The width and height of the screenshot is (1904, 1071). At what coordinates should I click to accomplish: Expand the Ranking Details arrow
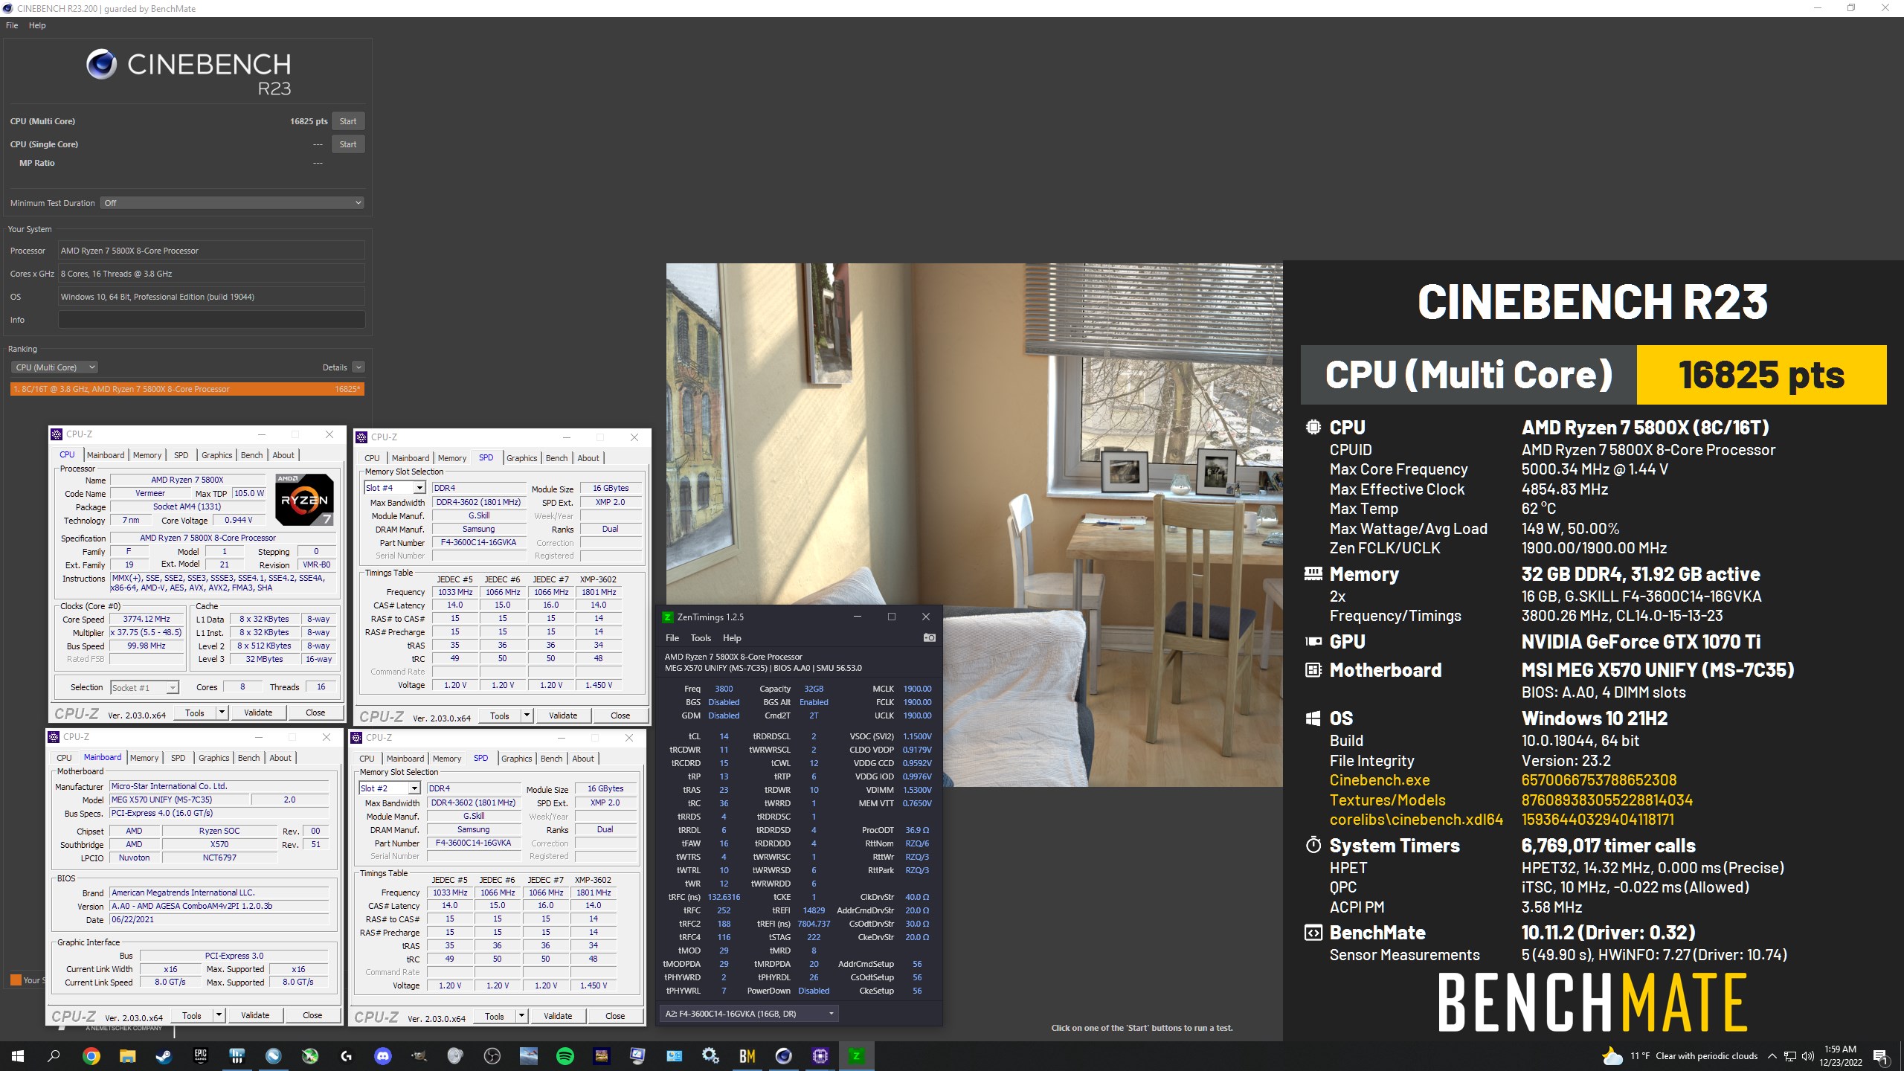click(x=358, y=367)
